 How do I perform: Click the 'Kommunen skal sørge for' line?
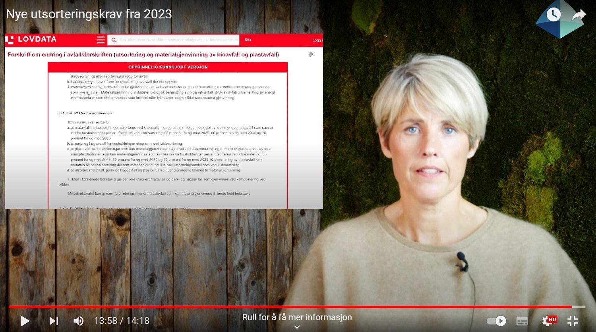coord(89,123)
